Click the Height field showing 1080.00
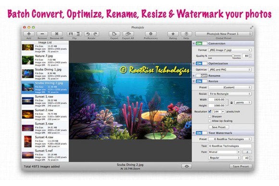Image resolution: width=279 pixels, height=186 pixels. click(x=216, y=105)
